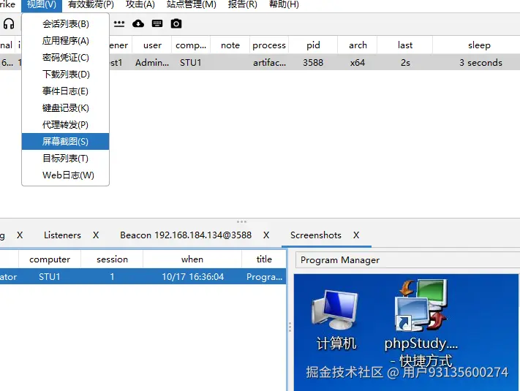This screenshot has height=391, width=520.
Task: Choose 键盘记录(K) from the menu
Action: pos(65,108)
